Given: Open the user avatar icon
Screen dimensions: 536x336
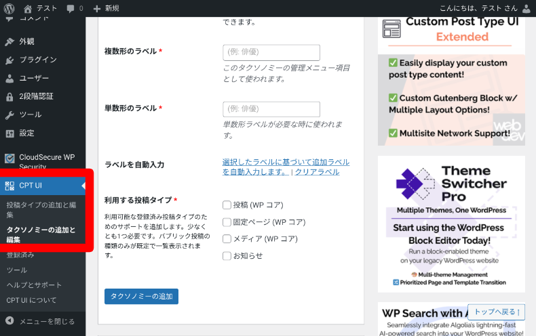Looking at the screenshot, I should (x=527, y=9).
